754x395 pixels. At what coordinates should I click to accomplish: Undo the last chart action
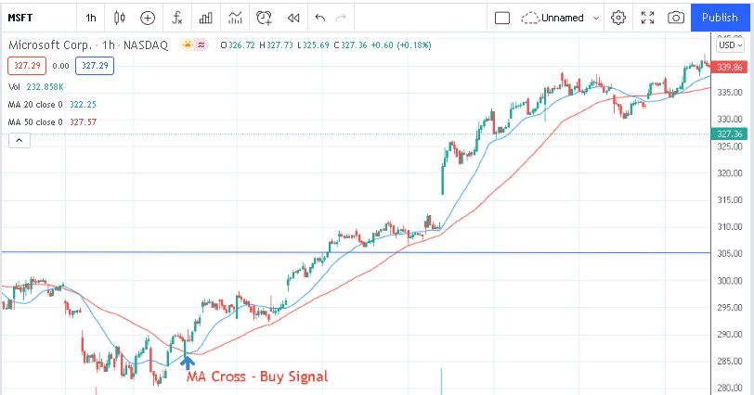(x=319, y=18)
